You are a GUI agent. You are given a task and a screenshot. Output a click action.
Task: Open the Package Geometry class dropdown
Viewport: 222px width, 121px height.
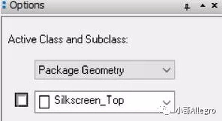click(x=105, y=70)
